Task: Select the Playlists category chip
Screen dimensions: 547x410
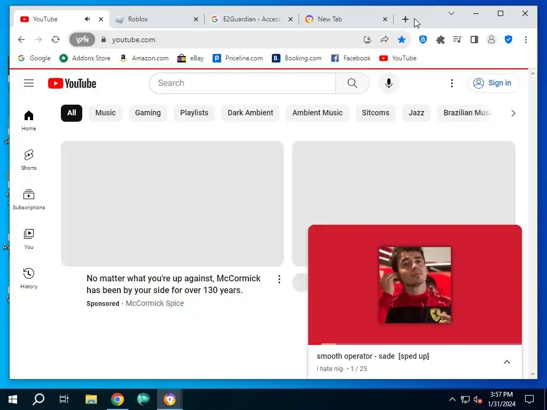Action: pos(194,113)
